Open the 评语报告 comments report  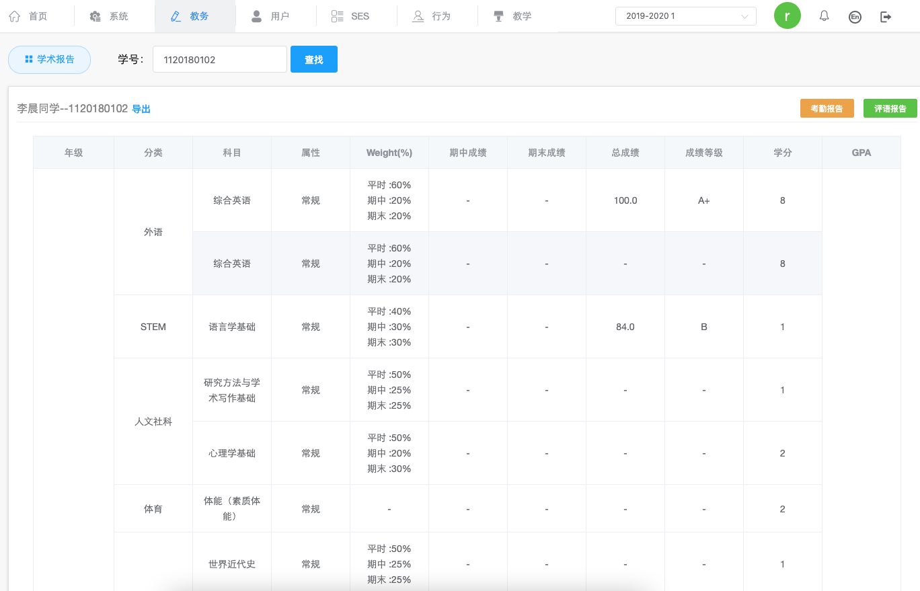[x=890, y=108]
